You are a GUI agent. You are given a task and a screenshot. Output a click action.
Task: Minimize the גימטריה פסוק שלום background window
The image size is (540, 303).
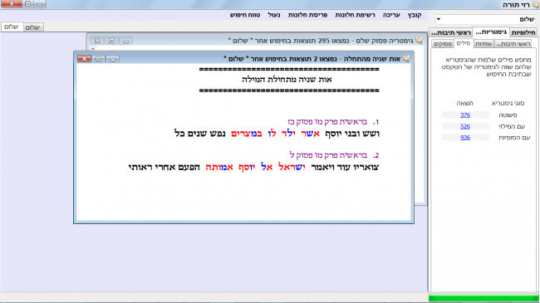(x=125, y=41)
